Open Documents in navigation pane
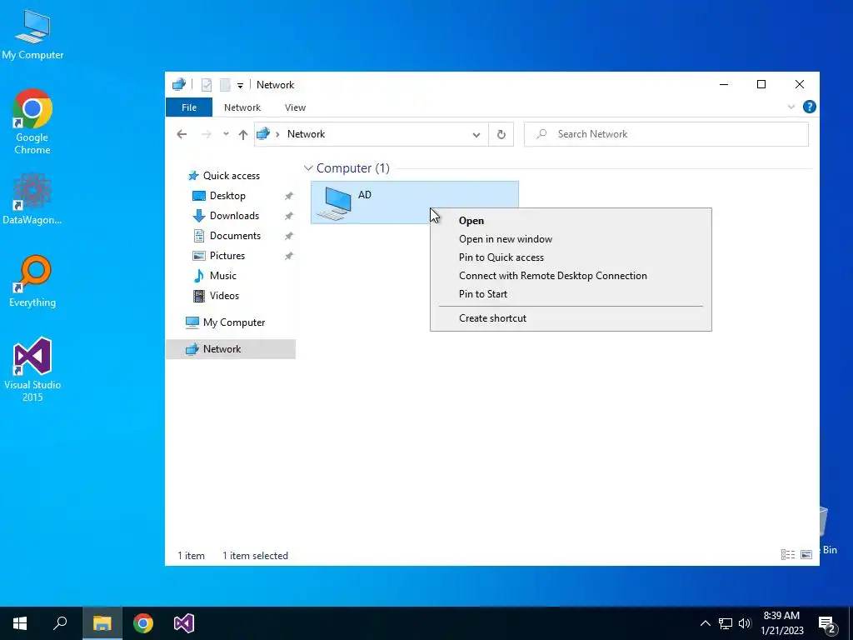Screen dimensions: 853x640 pyautogui.click(x=235, y=236)
